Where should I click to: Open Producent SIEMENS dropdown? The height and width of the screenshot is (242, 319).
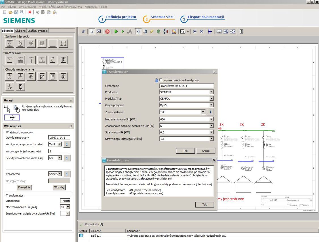pos(211,92)
